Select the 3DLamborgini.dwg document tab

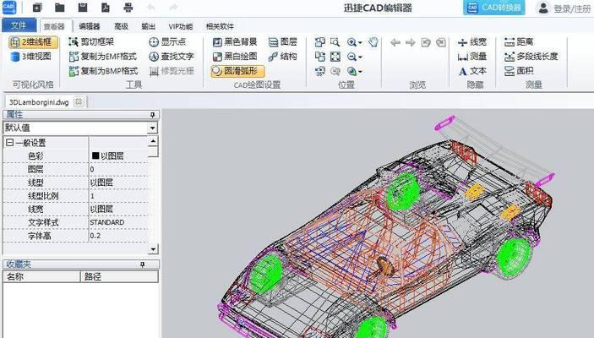[x=39, y=102]
